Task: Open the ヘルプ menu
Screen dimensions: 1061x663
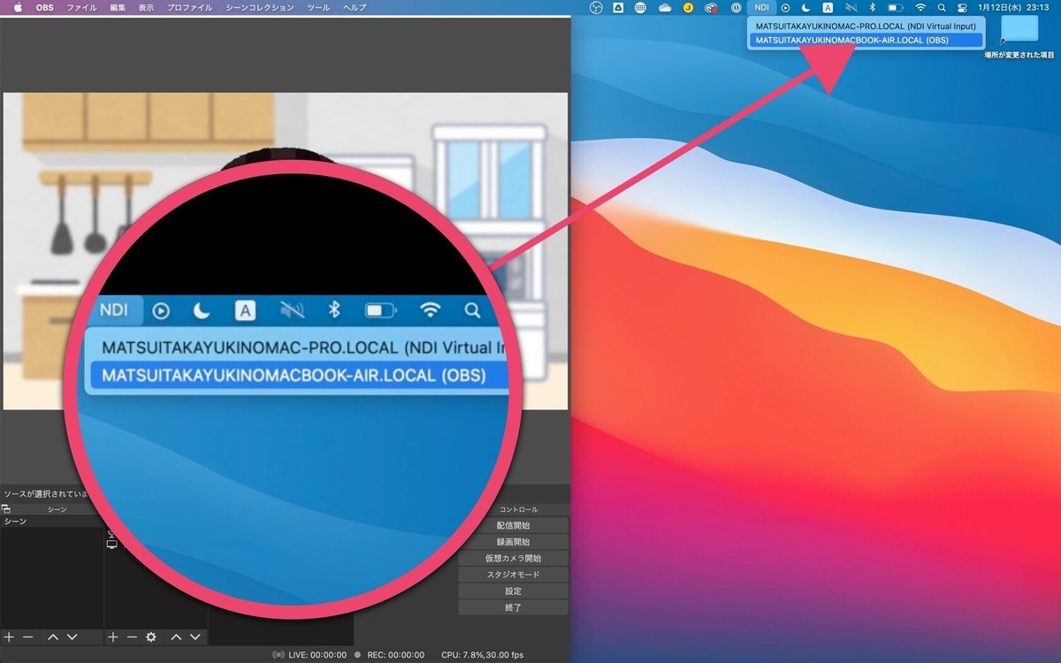Action: coord(354,7)
